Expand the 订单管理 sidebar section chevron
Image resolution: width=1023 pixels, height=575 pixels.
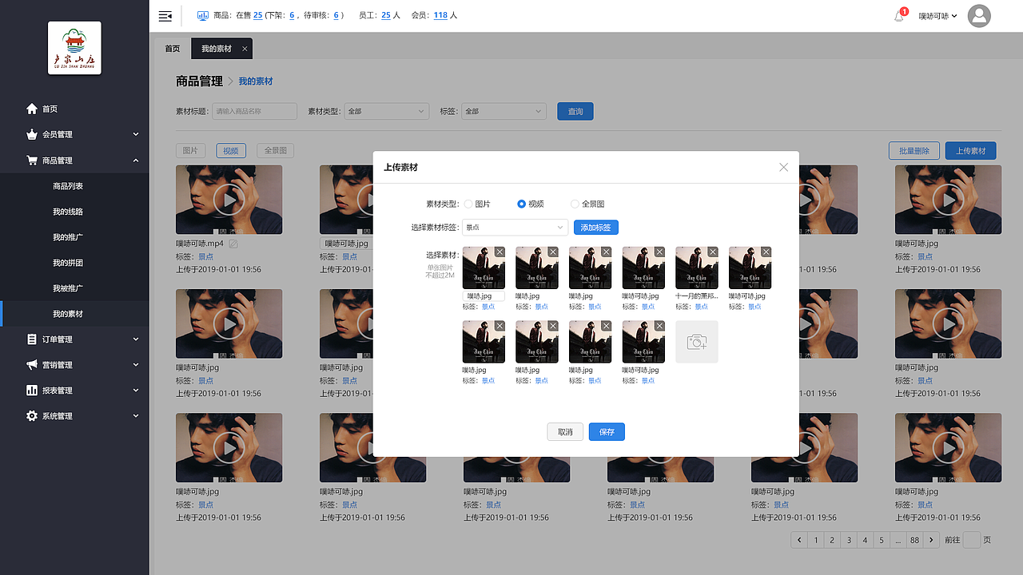tap(136, 339)
